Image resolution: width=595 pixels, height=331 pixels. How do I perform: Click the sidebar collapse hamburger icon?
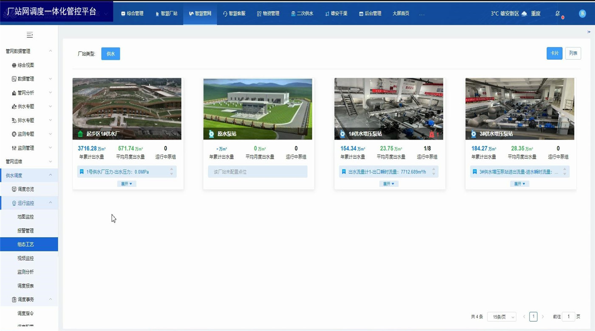29,35
